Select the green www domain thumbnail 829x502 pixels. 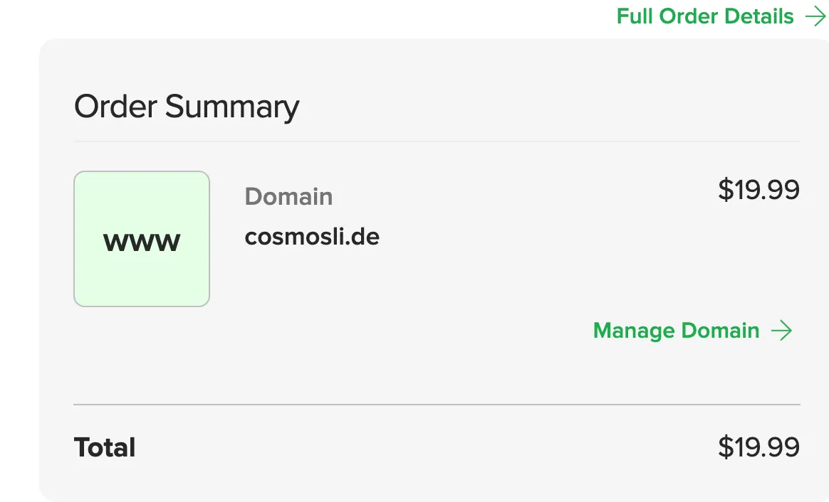(x=142, y=239)
